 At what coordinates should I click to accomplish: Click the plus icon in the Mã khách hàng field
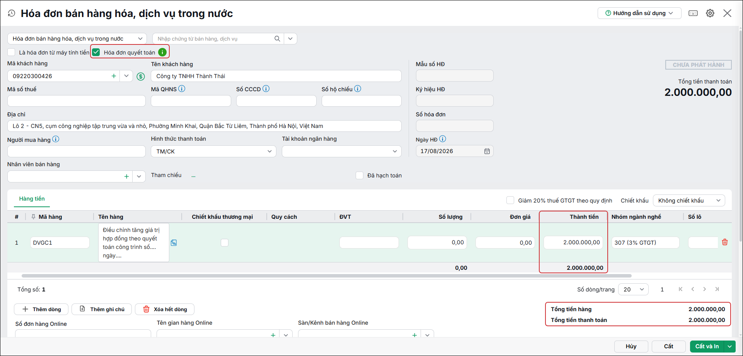click(114, 76)
